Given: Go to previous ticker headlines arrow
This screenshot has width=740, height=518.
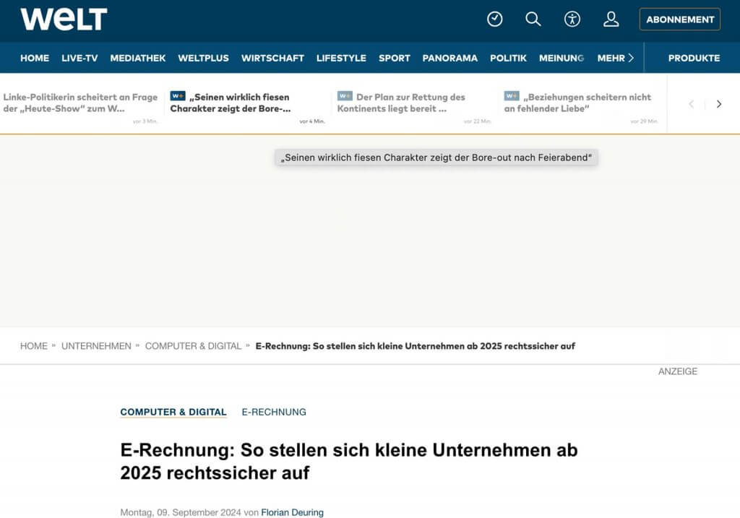Looking at the screenshot, I should (x=691, y=104).
